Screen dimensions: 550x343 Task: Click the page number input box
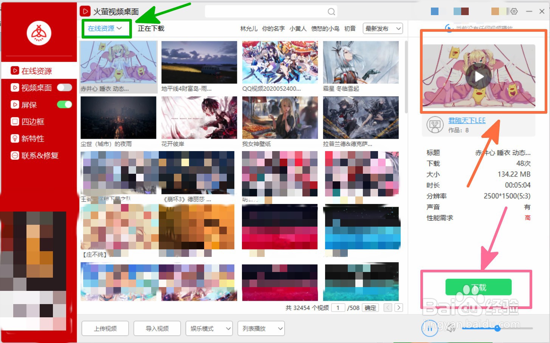(x=338, y=307)
